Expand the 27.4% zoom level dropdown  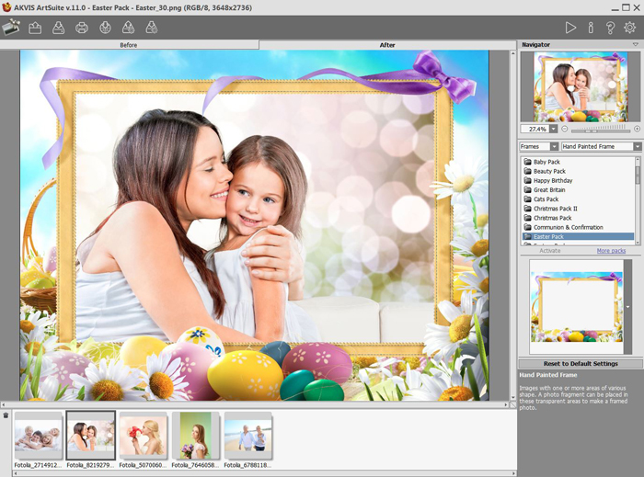tap(553, 129)
